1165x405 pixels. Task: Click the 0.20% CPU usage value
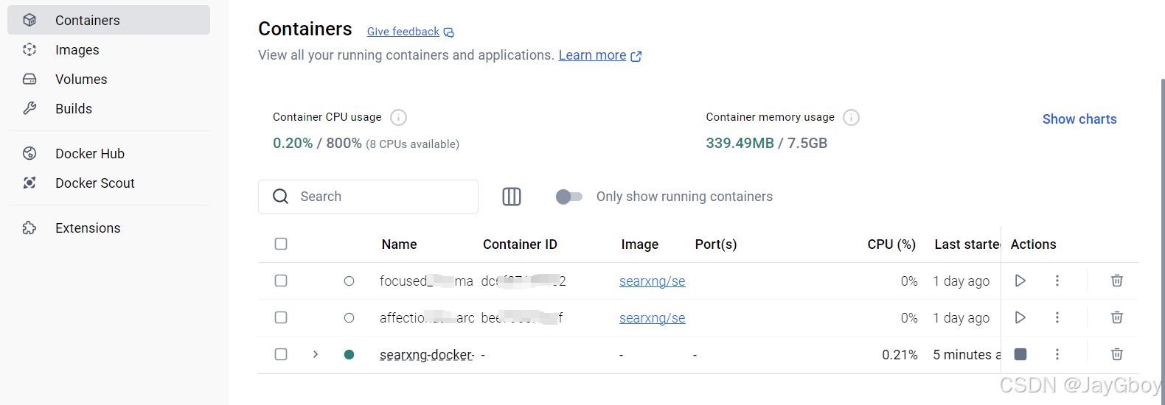(293, 143)
